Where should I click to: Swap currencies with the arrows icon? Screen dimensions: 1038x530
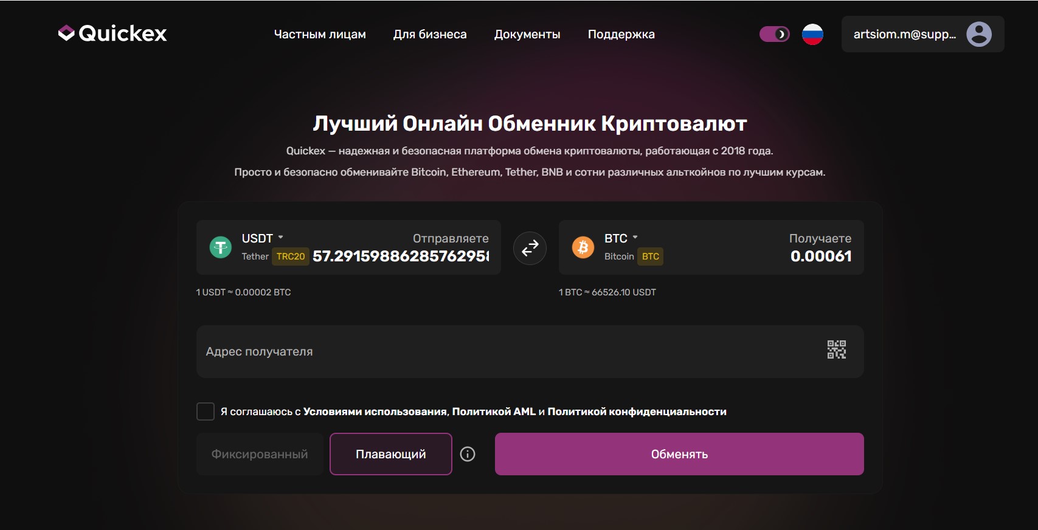pos(530,247)
